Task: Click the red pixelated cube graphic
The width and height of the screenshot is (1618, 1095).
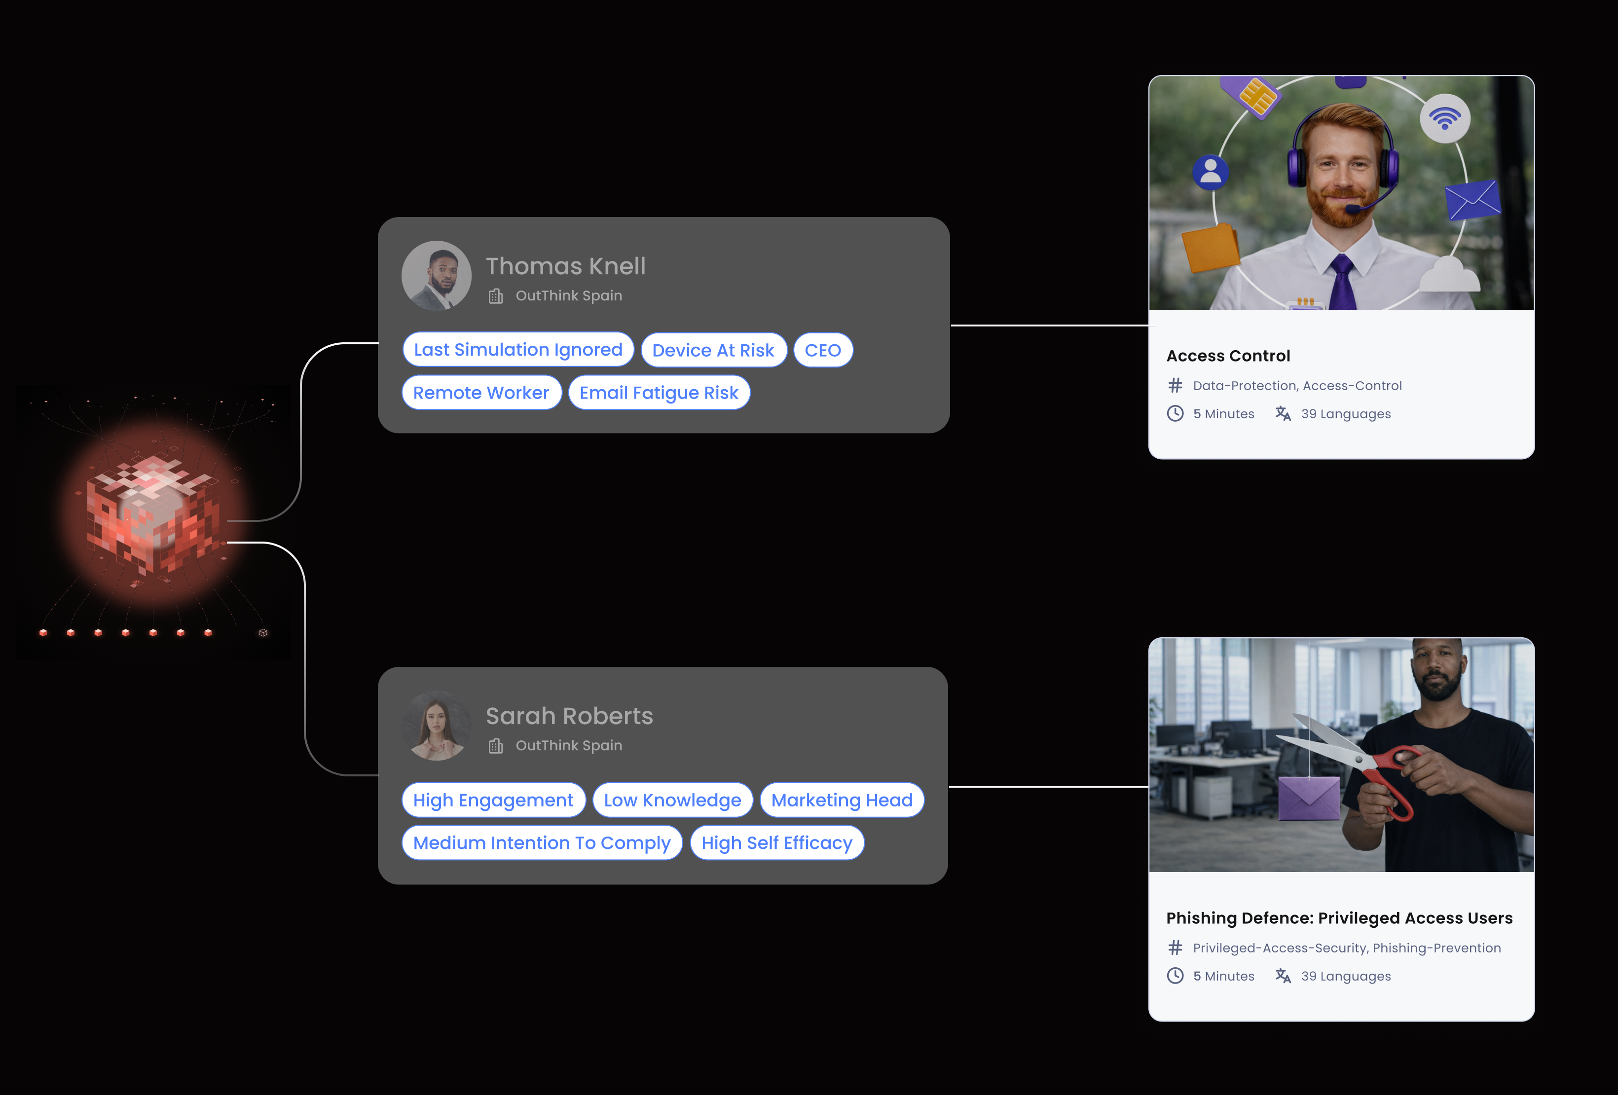Action: tap(153, 515)
